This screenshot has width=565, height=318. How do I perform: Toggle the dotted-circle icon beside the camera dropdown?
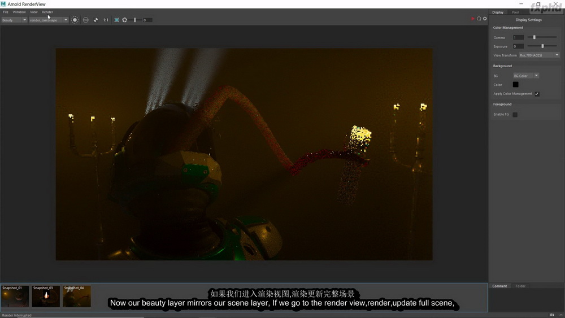point(75,20)
